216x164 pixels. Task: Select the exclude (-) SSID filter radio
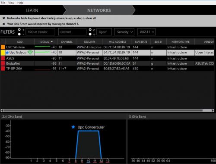pyautogui.click(x=19, y=34)
